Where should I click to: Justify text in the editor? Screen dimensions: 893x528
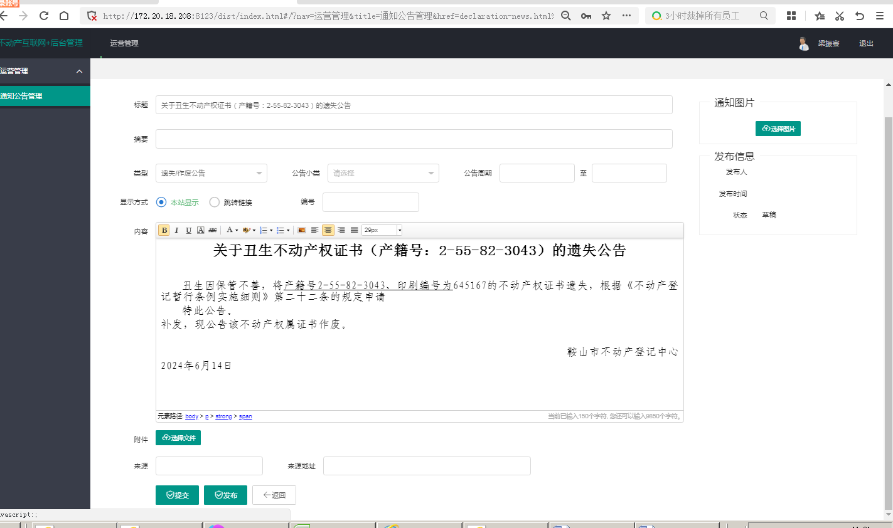coord(354,230)
